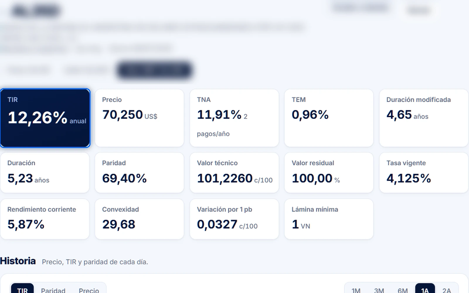Select the TNA 11,91% card
The height and width of the screenshot is (293, 469).
(x=234, y=118)
